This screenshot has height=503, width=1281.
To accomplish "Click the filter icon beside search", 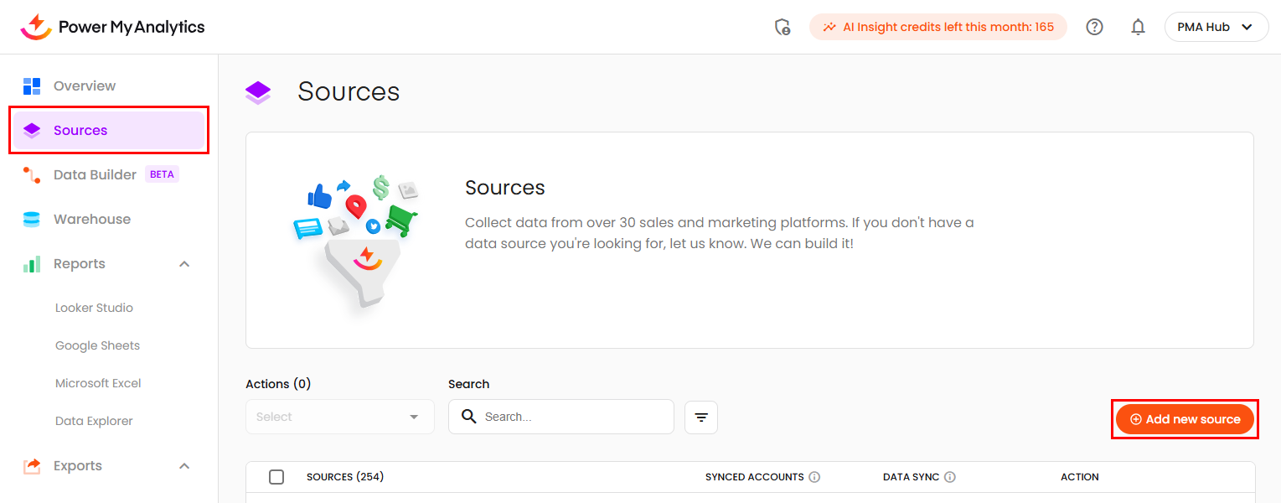I will click(x=701, y=417).
